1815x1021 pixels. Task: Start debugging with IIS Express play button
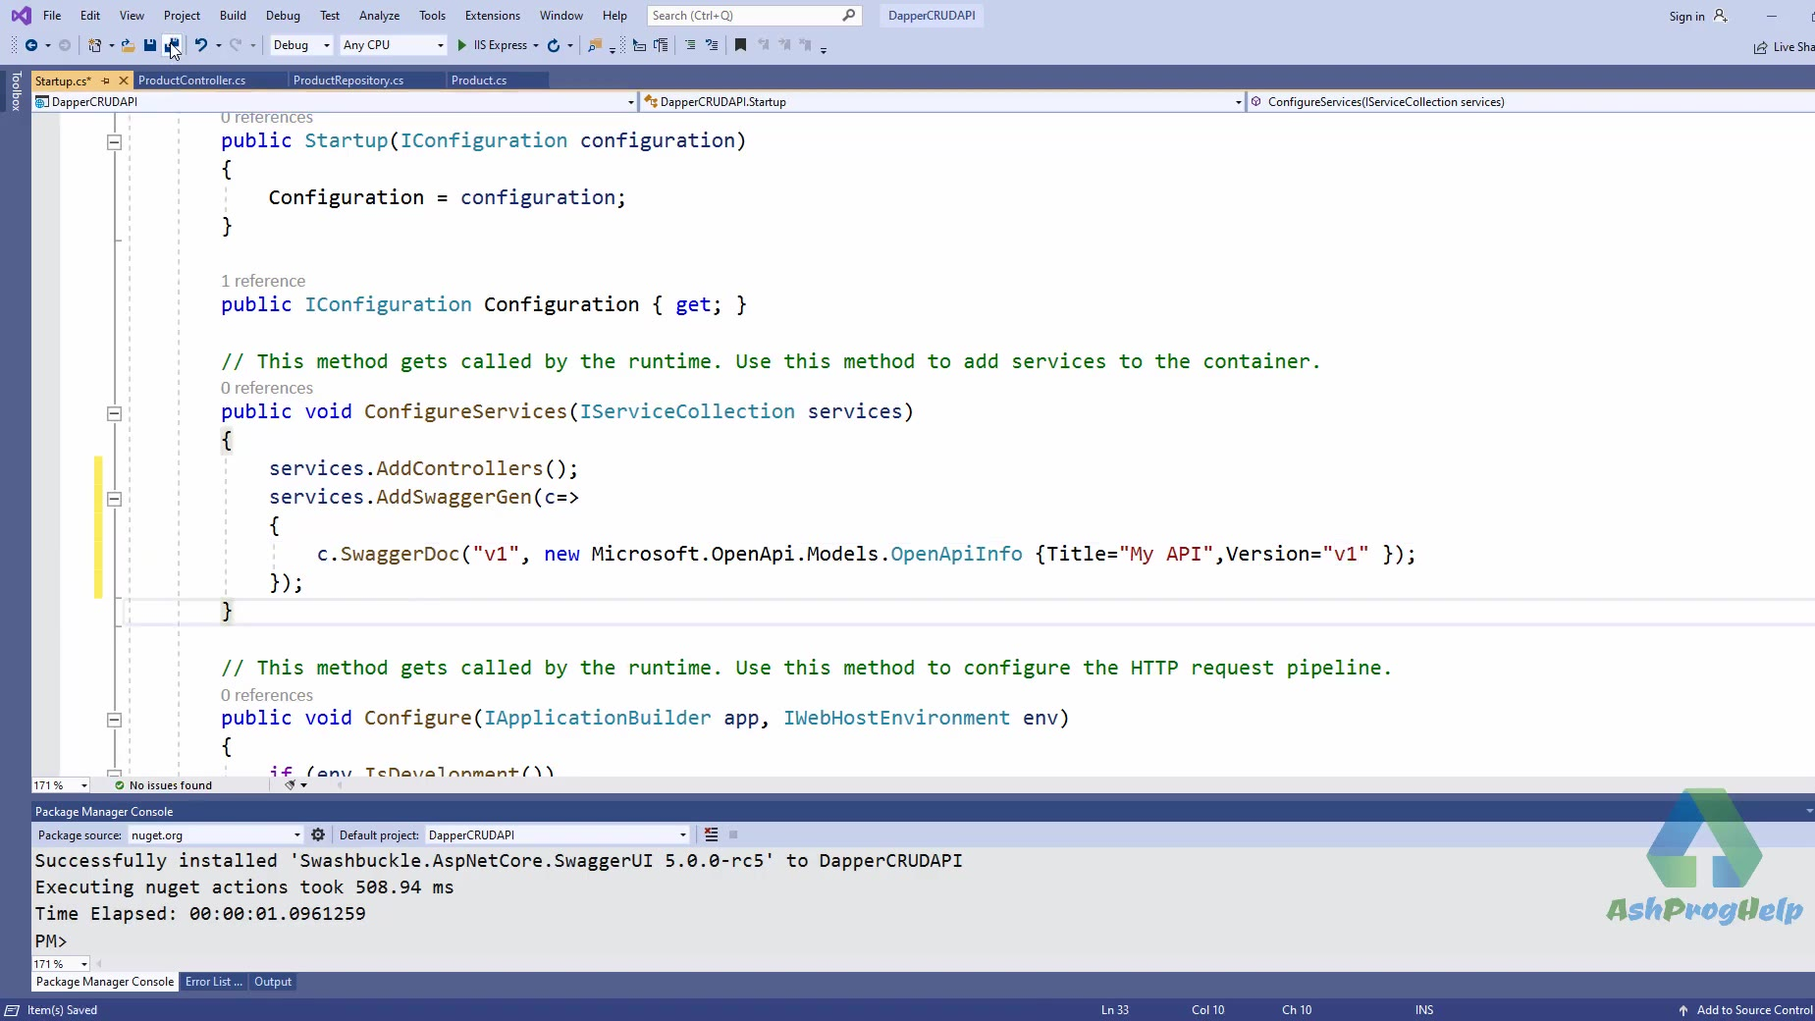(x=462, y=45)
